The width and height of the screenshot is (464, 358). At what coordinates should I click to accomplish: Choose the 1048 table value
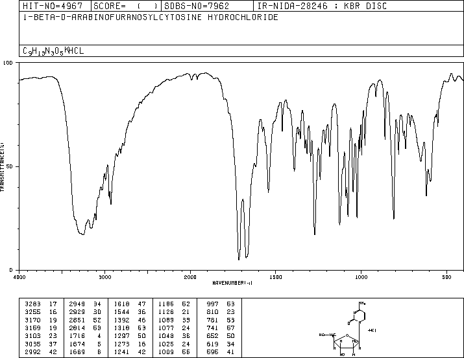pos(166,336)
